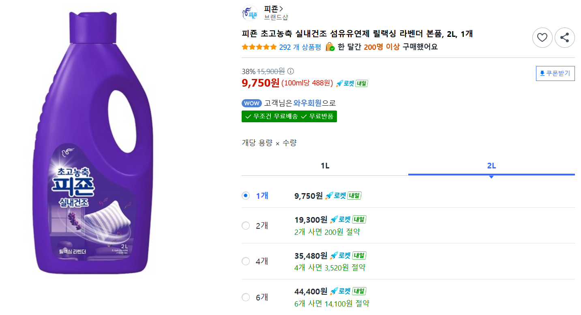Viewport: 581px width, 315px height.
Task: Click the 쿠폰받기 coupon download button
Action: 555,73
